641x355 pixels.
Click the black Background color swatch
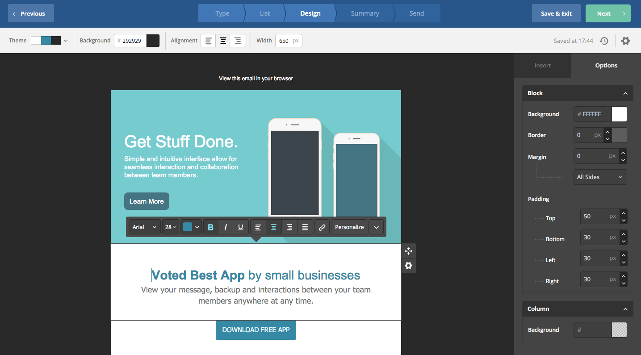click(x=153, y=40)
